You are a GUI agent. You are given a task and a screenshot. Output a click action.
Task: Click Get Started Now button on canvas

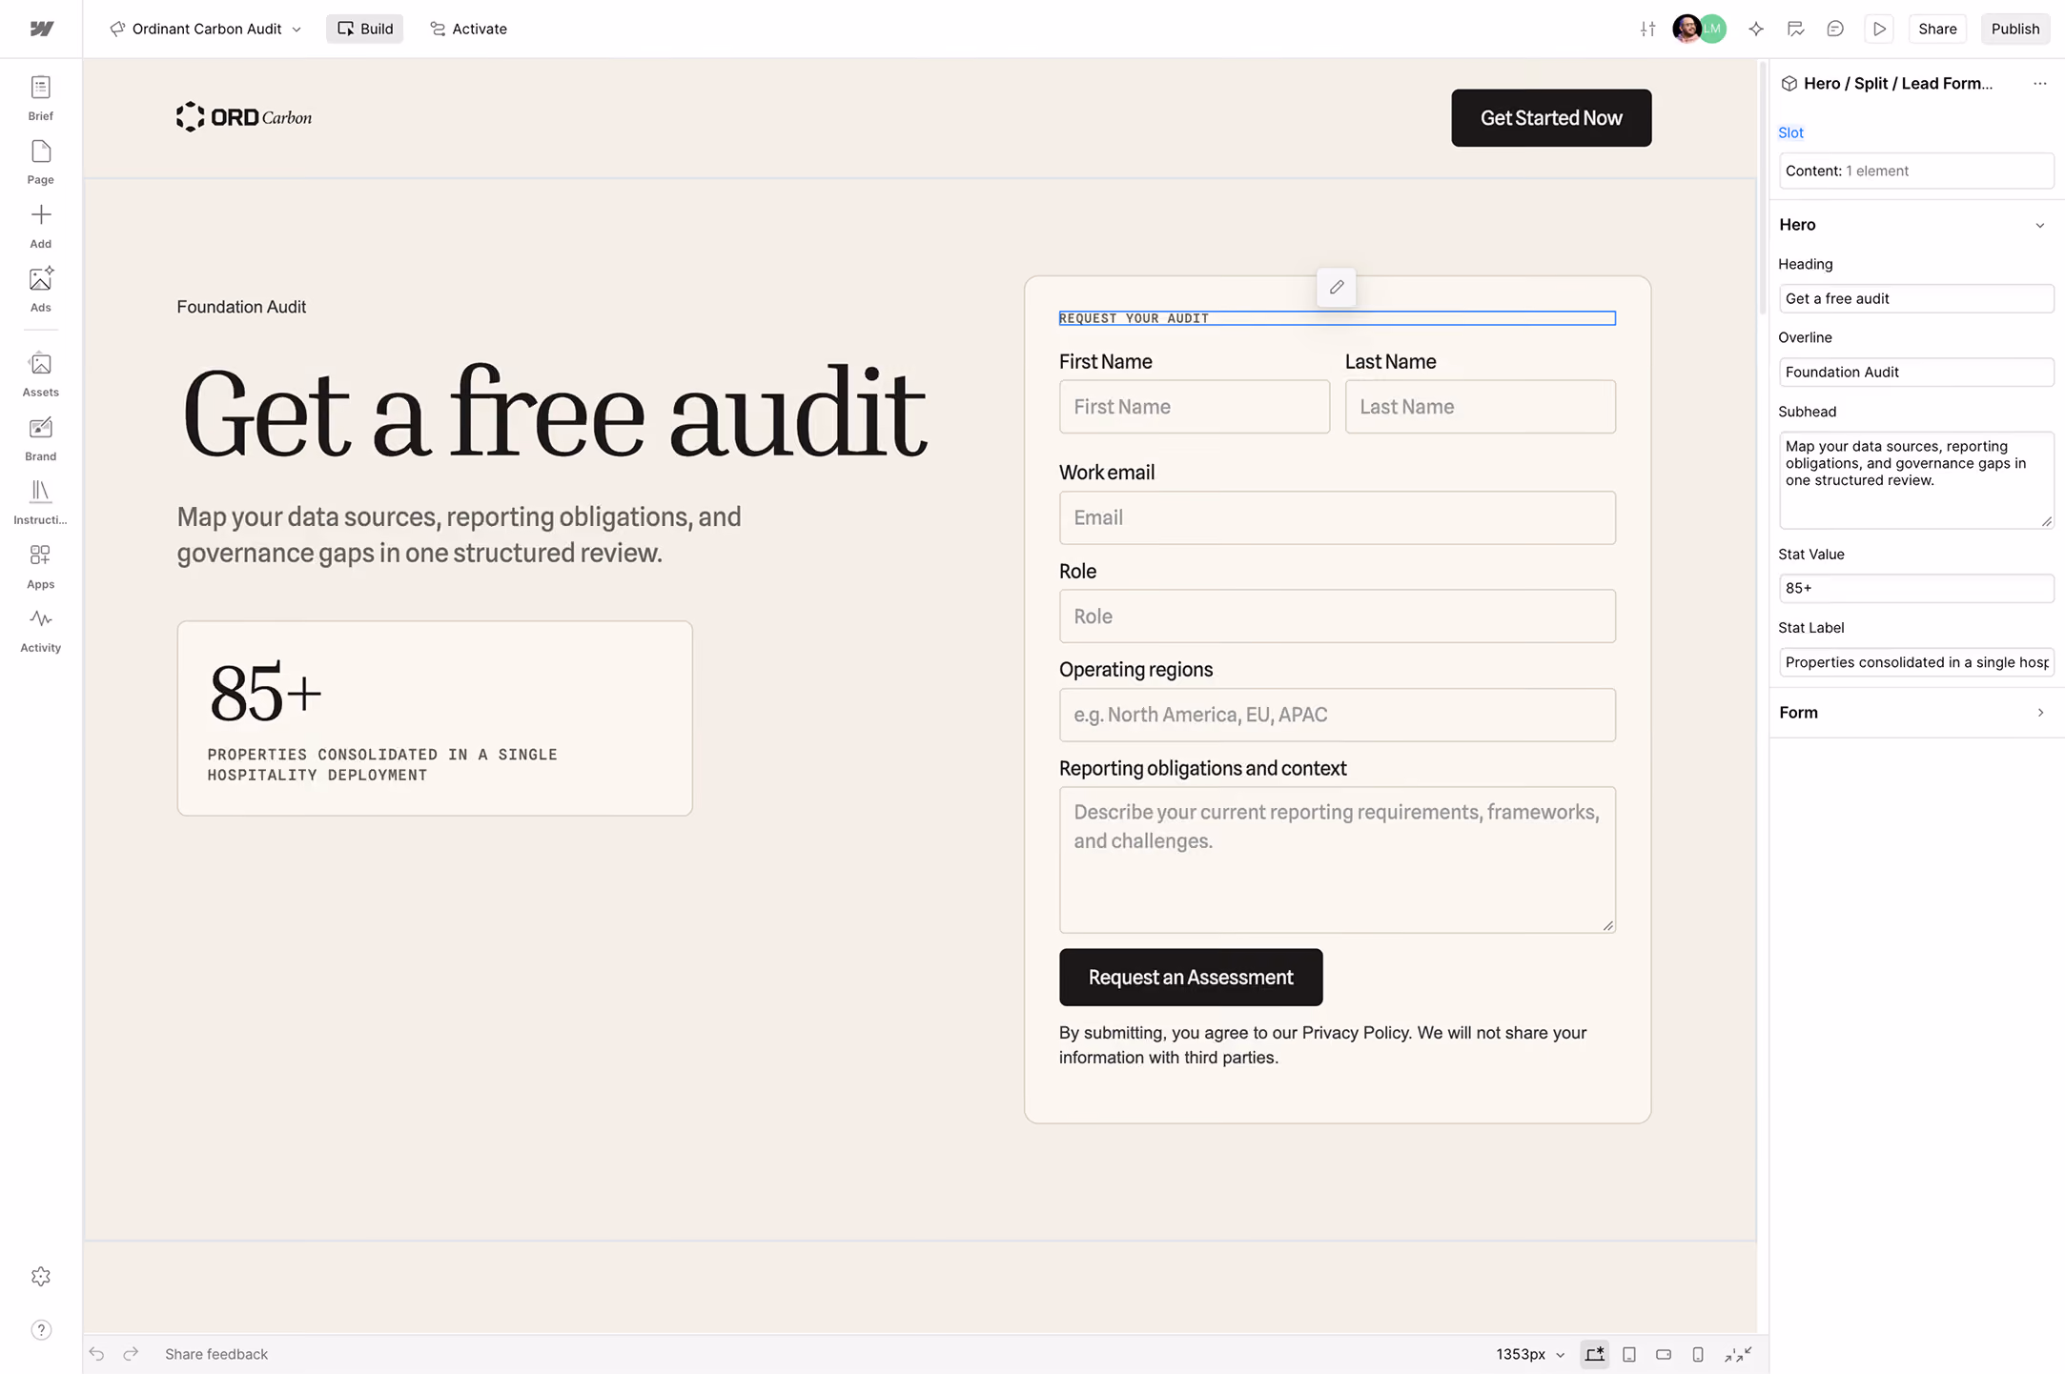click(1551, 118)
